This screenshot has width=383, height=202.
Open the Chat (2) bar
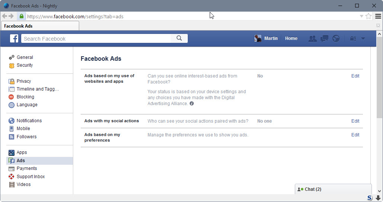pos(333,189)
